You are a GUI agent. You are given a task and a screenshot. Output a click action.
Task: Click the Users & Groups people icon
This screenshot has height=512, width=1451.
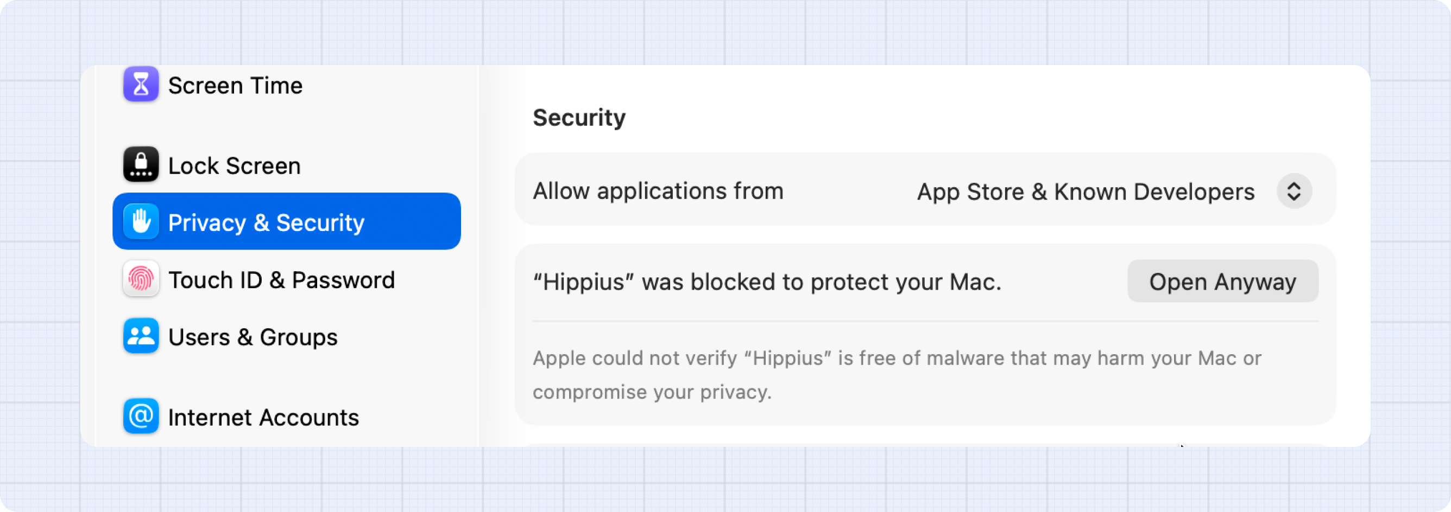(x=140, y=336)
